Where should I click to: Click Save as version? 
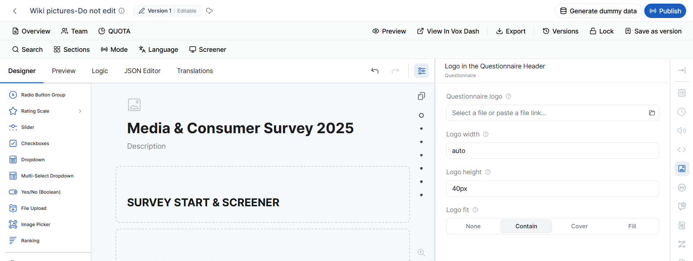[653, 31]
